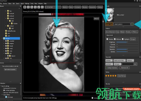Screen dimensions: 141x101
Task: Close the People panel
Action: [x=140, y=6]
